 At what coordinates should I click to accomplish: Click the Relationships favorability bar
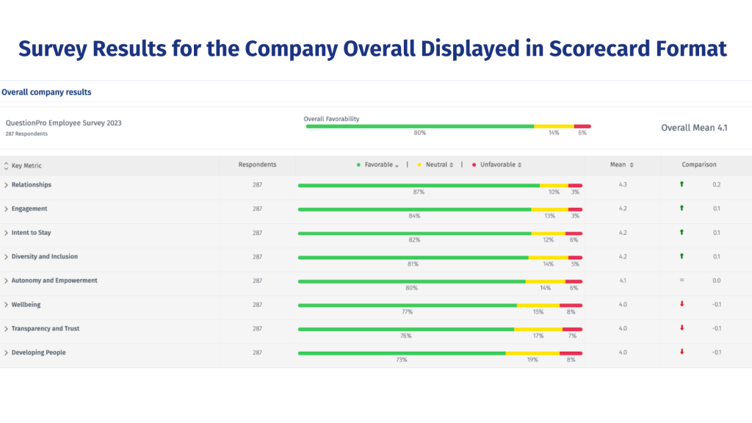pos(440,186)
